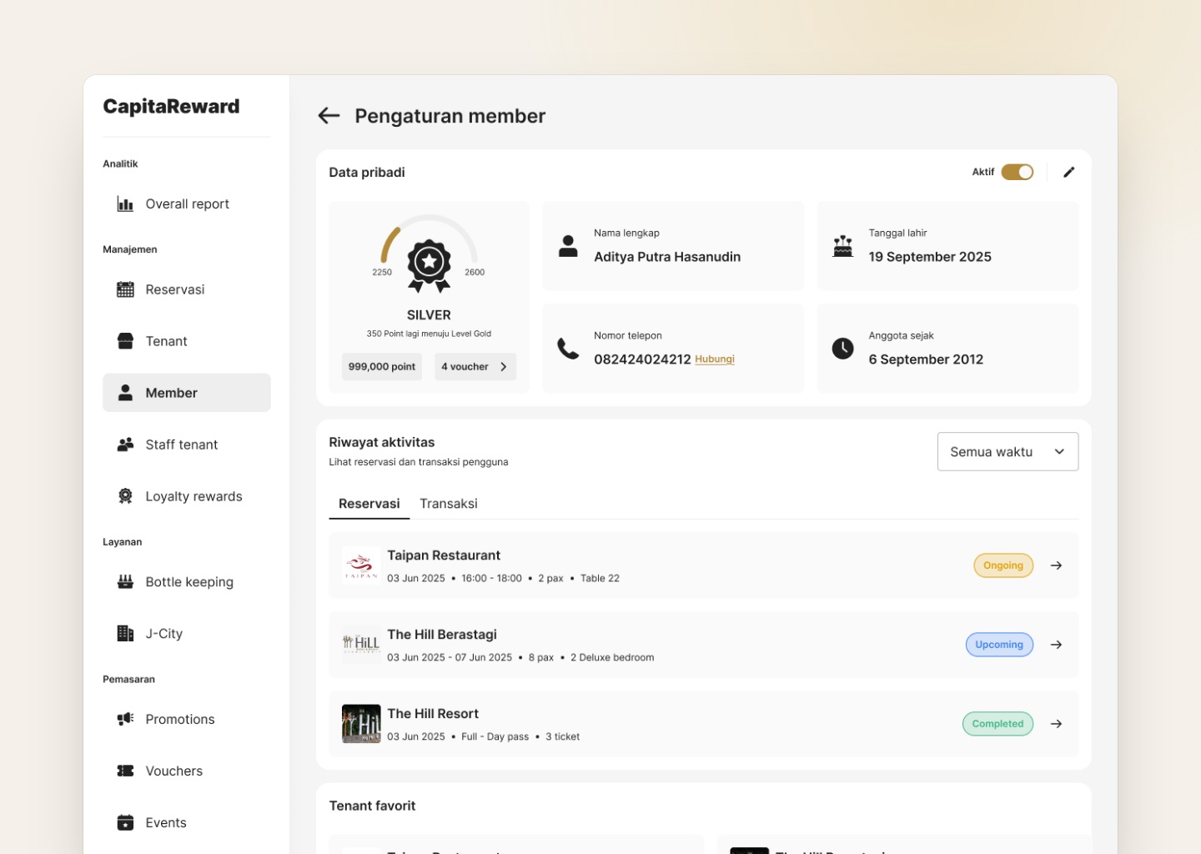This screenshot has height=854, width=1201.
Task: Open The Hill Berastagi reservation arrow
Action: click(1056, 645)
